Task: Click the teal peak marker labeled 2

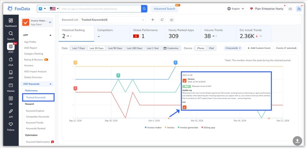Action: pos(118,75)
